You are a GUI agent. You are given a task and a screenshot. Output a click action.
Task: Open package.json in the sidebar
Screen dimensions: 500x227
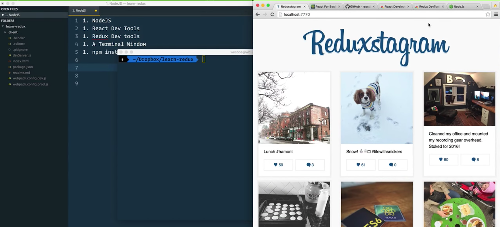click(23, 67)
